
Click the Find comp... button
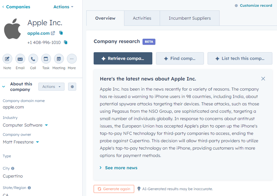[180, 58]
